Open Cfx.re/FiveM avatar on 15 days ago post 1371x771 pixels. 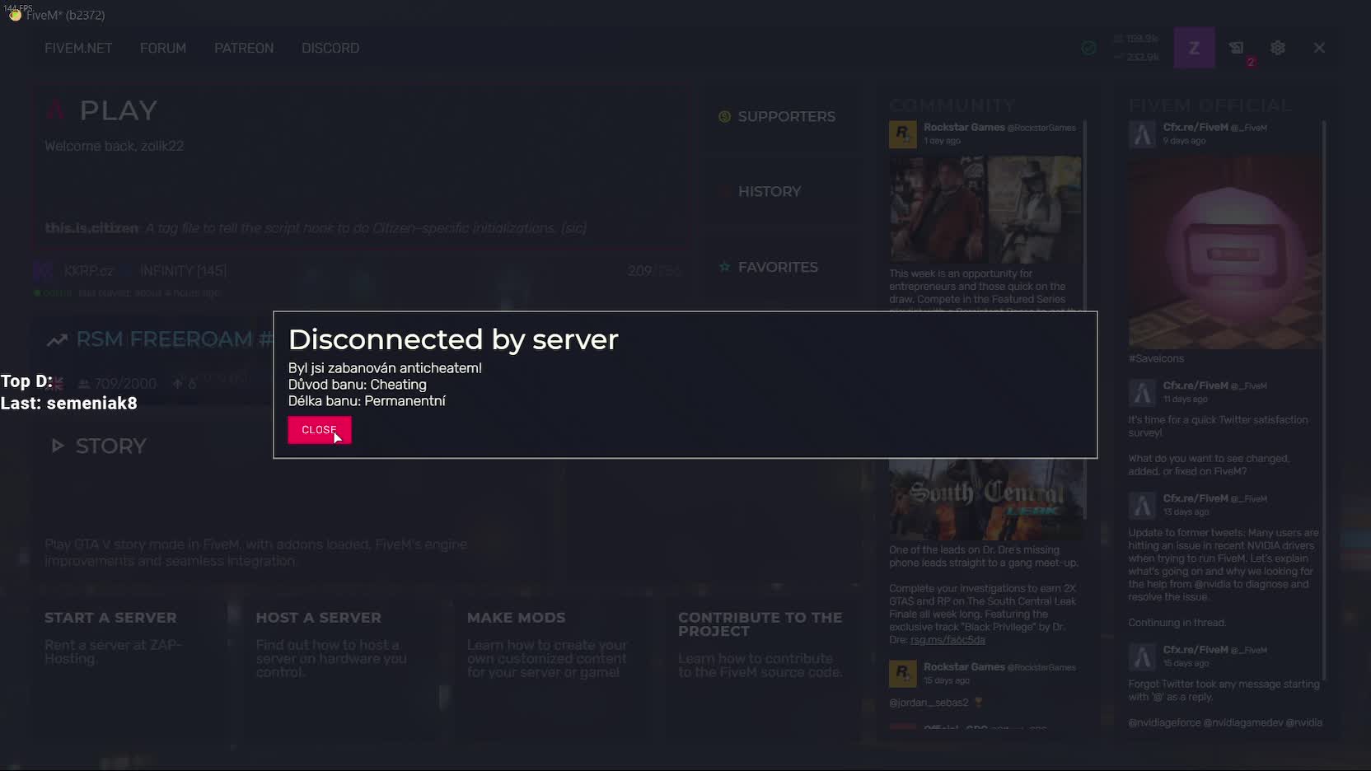(1142, 657)
